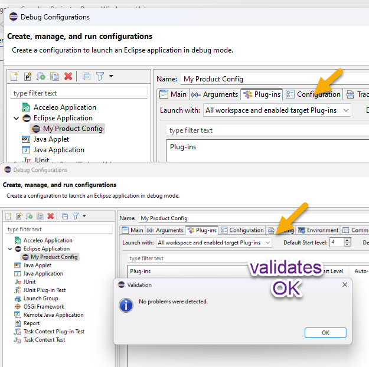Viewport: 369px width, 367px height.
Task: Click OK in Validation dialog
Action: click(x=325, y=333)
